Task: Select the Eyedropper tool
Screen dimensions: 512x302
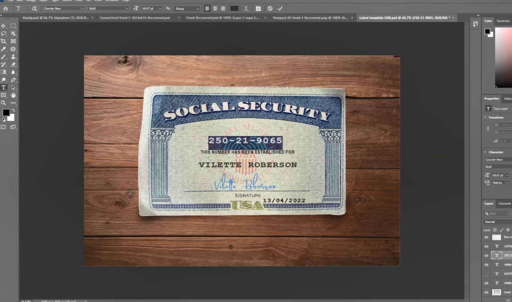Action: pyautogui.click(x=4, y=49)
